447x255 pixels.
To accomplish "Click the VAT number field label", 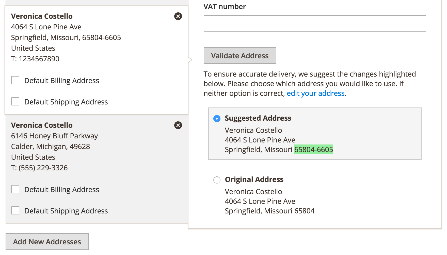I will [x=225, y=7].
